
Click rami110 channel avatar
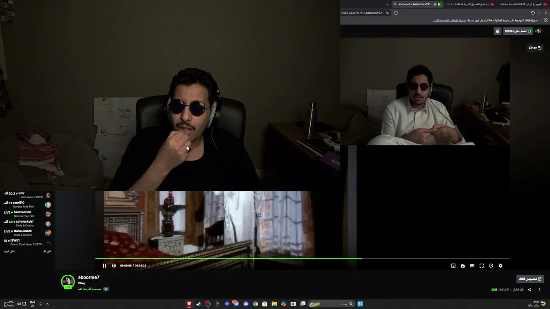(48, 205)
